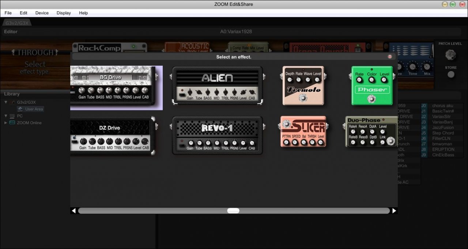
Task: Select the REVO-1 amp effect
Action: point(217,135)
